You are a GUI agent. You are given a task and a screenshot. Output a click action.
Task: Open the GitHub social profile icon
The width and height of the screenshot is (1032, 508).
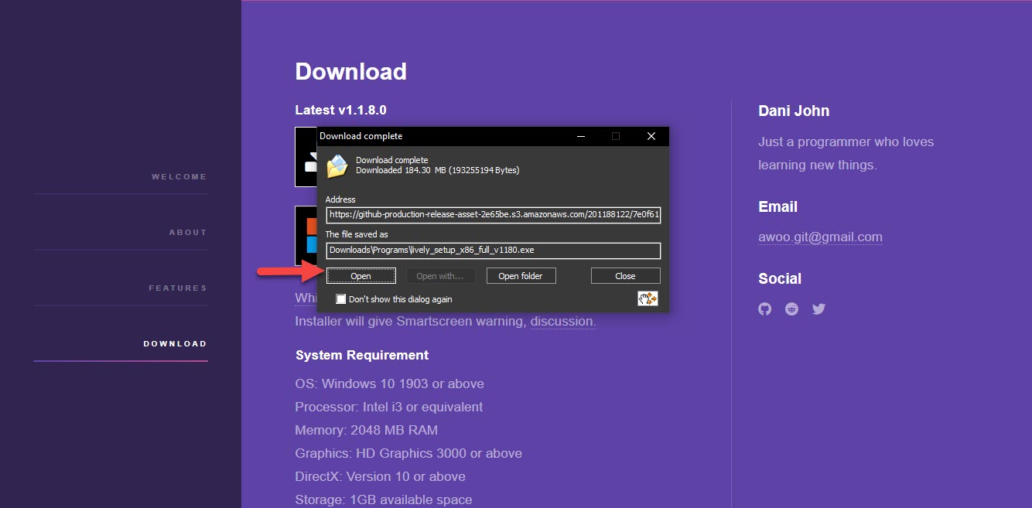pyautogui.click(x=765, y=309)
